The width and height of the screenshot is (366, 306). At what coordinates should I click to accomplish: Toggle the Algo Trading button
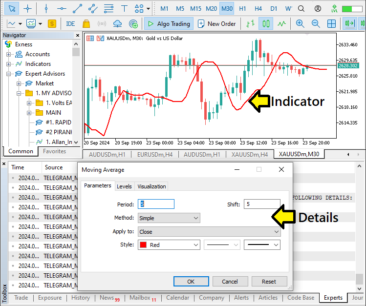tap(169, 23)
